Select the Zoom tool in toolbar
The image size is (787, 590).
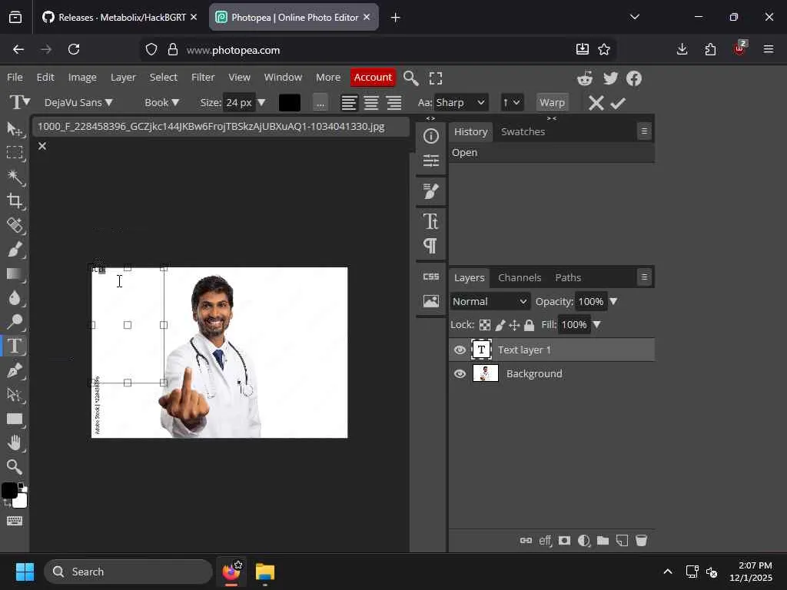14,466
